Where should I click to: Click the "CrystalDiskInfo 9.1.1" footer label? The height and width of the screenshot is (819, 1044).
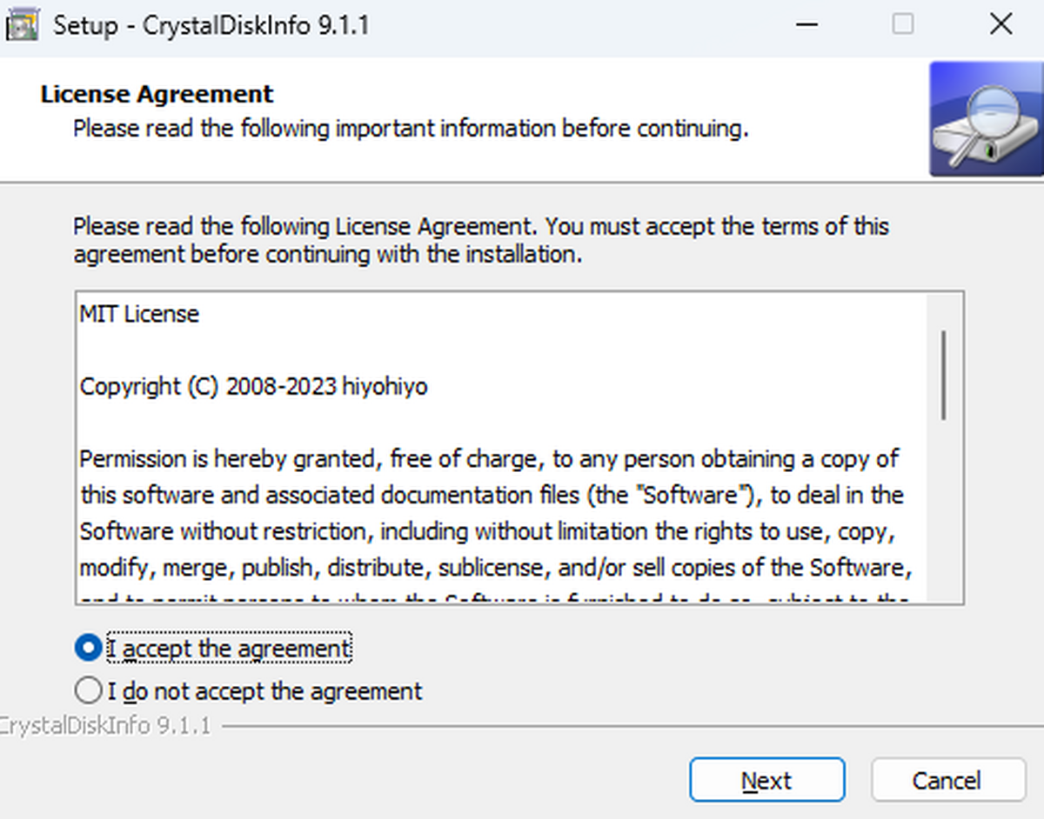click(x=106, y=725)
